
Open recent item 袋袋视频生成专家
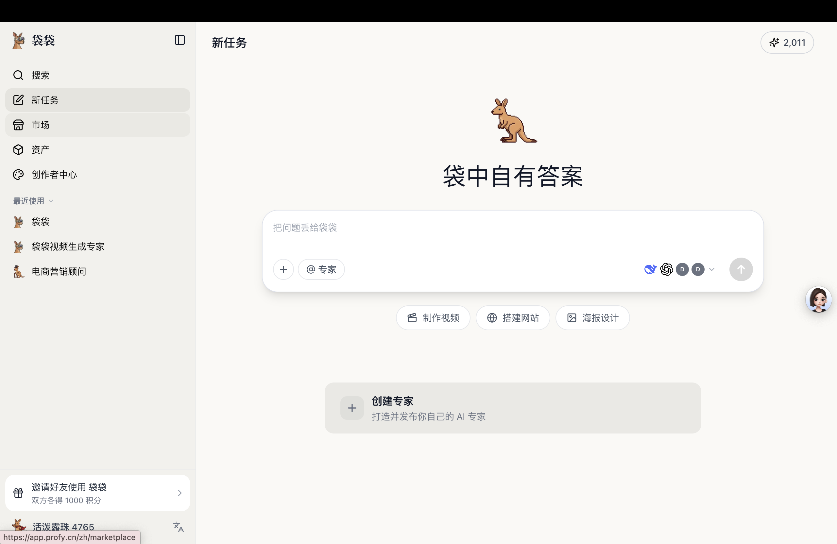[x=97, y=247]
